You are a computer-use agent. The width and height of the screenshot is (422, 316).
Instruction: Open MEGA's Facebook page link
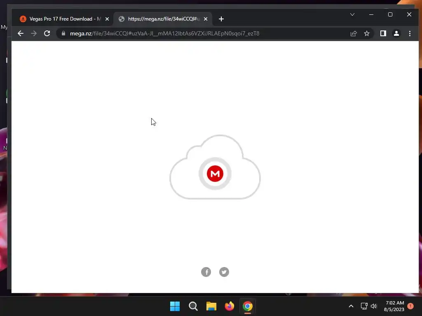[x=206, y=272]
